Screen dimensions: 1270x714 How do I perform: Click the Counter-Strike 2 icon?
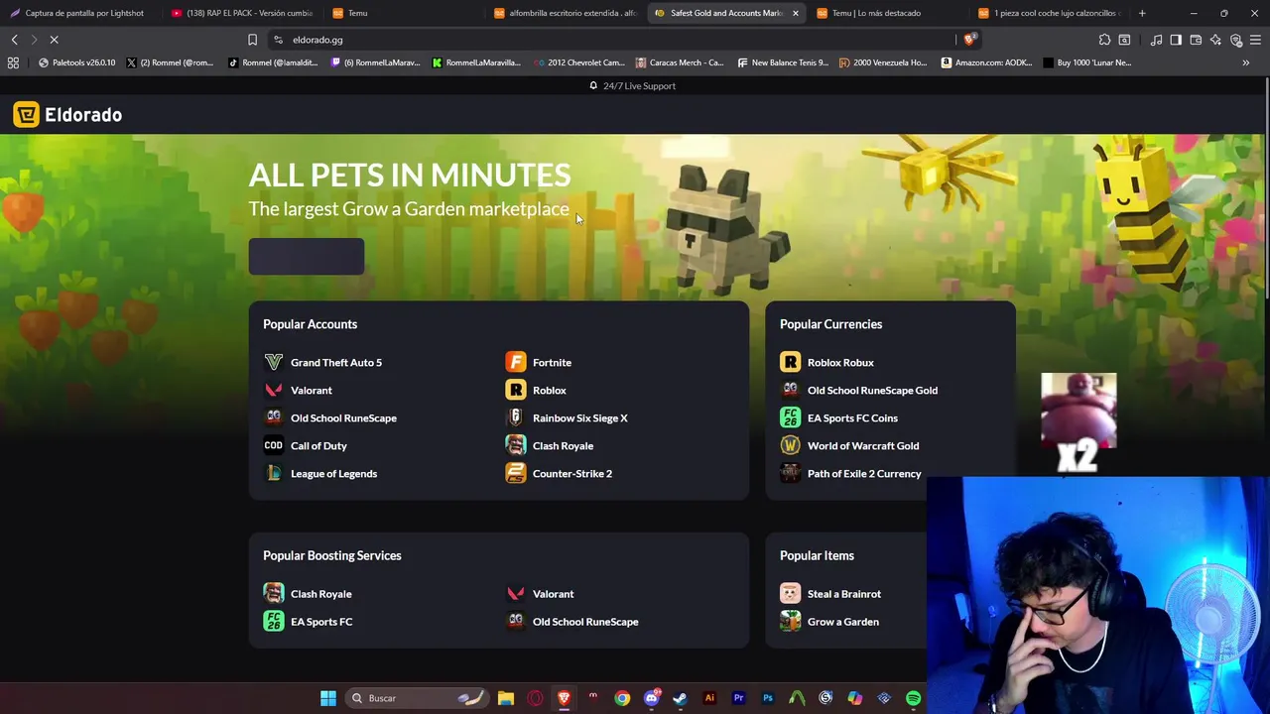point(515,474)
